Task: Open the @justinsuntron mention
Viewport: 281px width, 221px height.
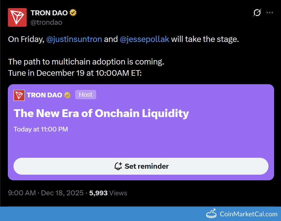Action: (x=74, y=39)
